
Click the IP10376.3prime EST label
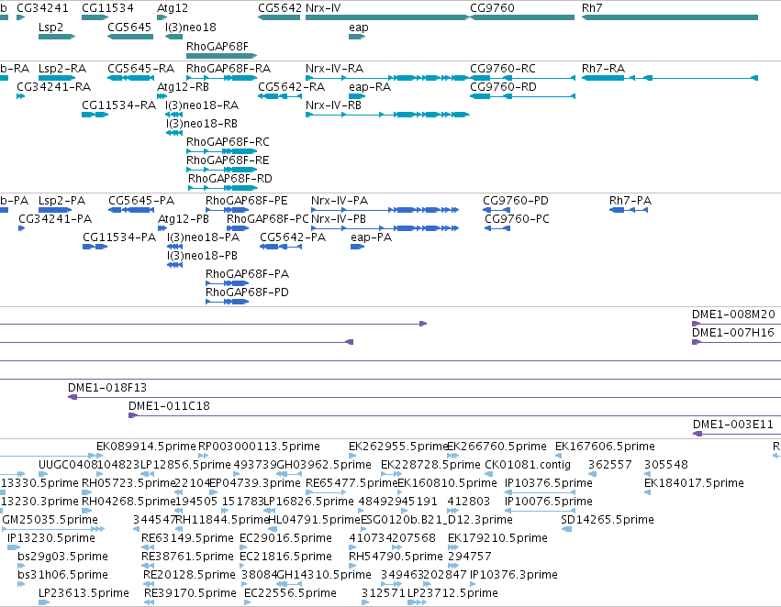pos(514,575)
